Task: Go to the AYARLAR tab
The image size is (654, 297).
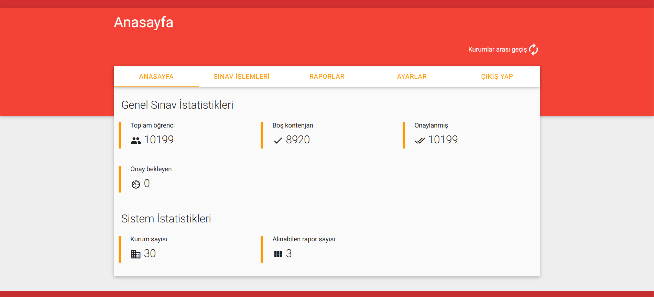Action: pyautogui.click(x=412, y=77)
